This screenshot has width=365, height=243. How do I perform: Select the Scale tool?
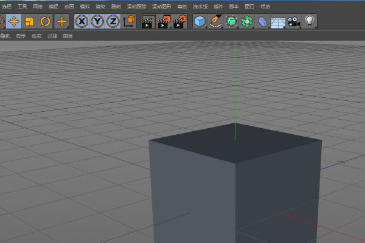click(29, 22)
